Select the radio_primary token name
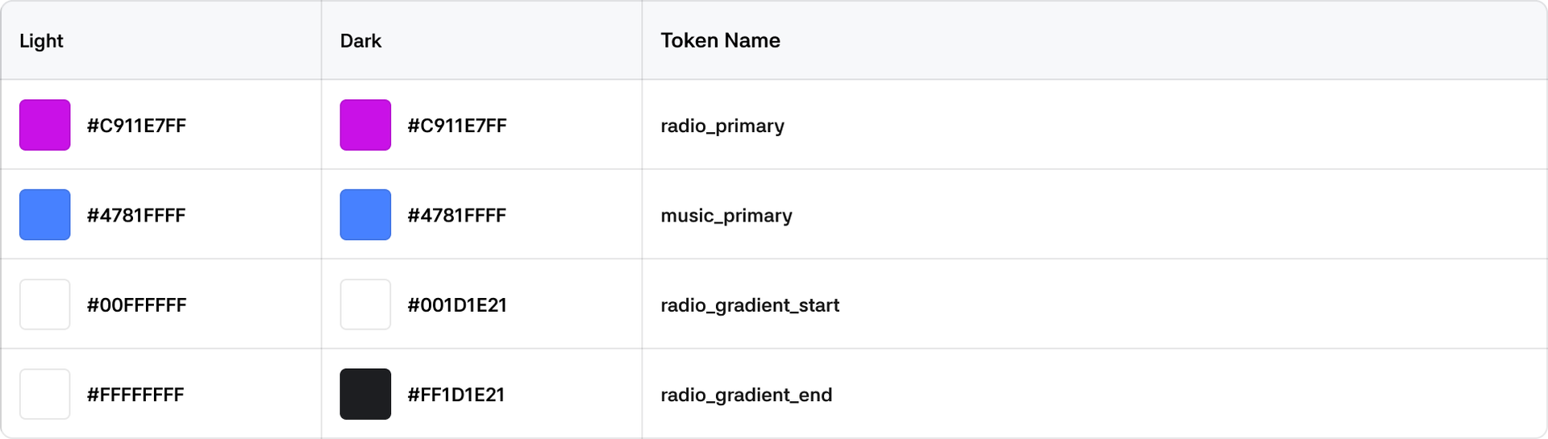This screenshot has height=439, width=1548. [x=722, y=126]
